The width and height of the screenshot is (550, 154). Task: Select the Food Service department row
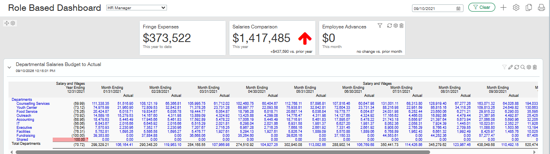27,112
